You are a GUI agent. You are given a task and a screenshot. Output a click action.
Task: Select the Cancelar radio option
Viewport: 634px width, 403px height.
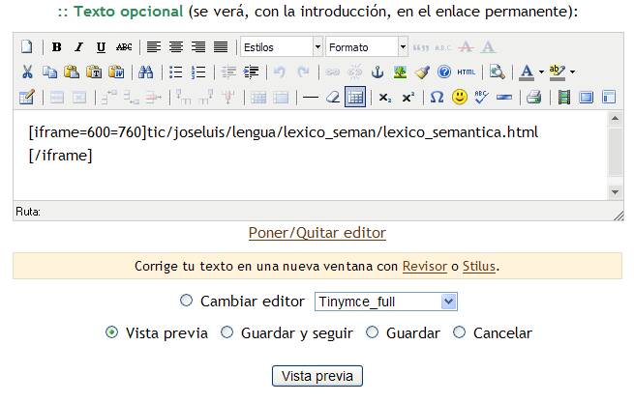[460, 332]
